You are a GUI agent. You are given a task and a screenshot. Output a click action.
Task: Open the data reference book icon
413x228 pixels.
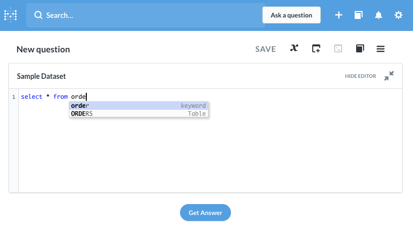[x=360, y=48]
